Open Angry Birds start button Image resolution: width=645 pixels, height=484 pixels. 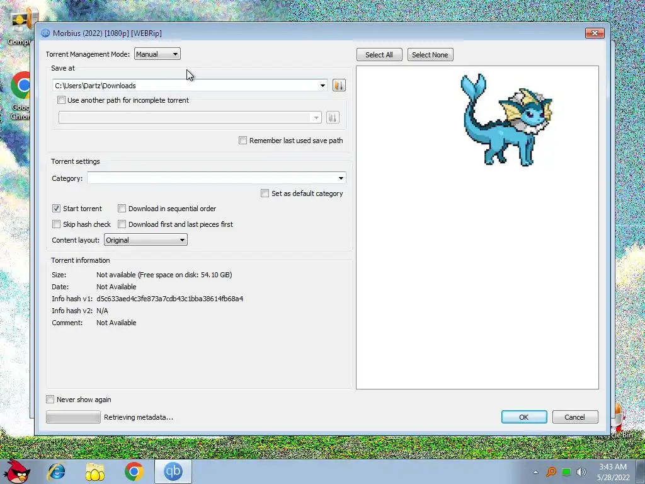coord(16,471)
